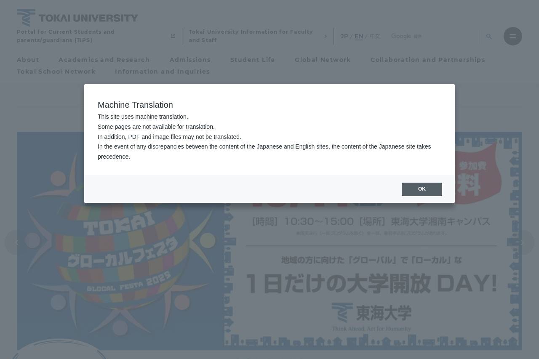
Task: Focus the Google search input field
Action: click(434, 36)
